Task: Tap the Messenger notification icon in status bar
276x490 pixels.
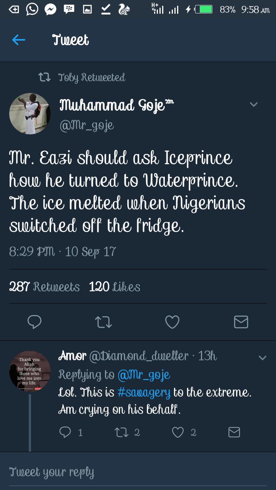Action: pyautogui.click(x=51, y=9)
